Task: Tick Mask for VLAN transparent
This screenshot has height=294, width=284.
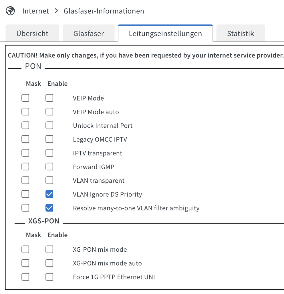Action: coord(25,180)
